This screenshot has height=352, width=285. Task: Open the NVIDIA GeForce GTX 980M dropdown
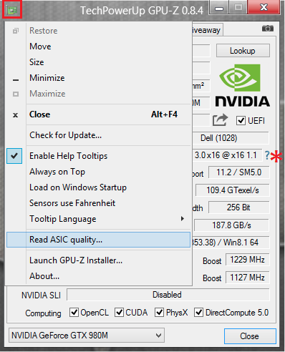pos(87,336)
